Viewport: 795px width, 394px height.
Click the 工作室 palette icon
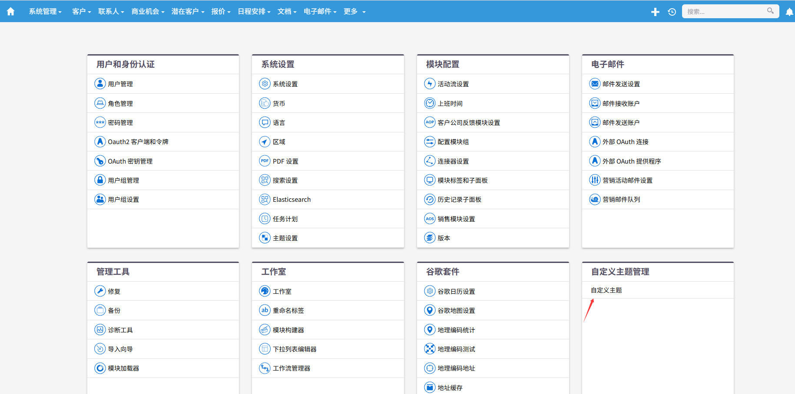265,291
